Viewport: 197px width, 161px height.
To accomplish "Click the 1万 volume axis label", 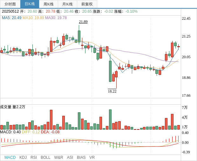I will pyautogui.click(x=185, y=127).
